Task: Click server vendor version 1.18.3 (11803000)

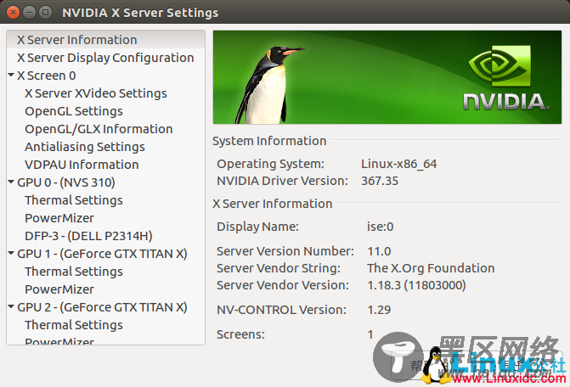Action: click(x=416, y=285)
